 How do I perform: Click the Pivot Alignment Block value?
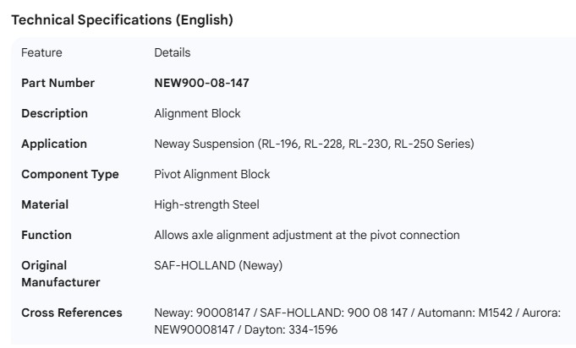[211, 174]
